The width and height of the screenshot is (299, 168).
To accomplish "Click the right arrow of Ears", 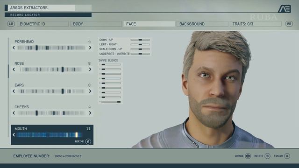I will (x=90, y=91).
